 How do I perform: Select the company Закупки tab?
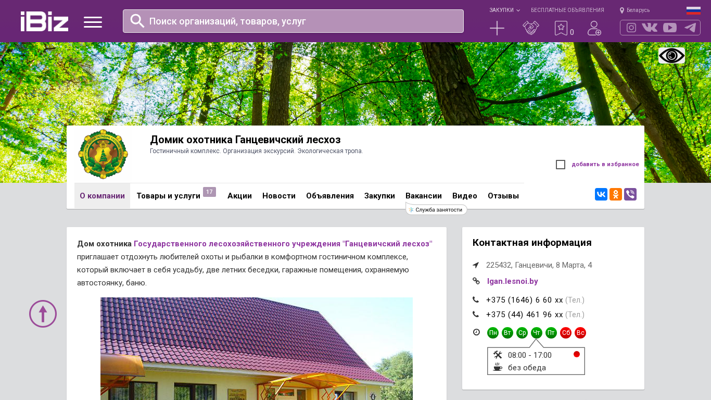click(x=379, y=196)
